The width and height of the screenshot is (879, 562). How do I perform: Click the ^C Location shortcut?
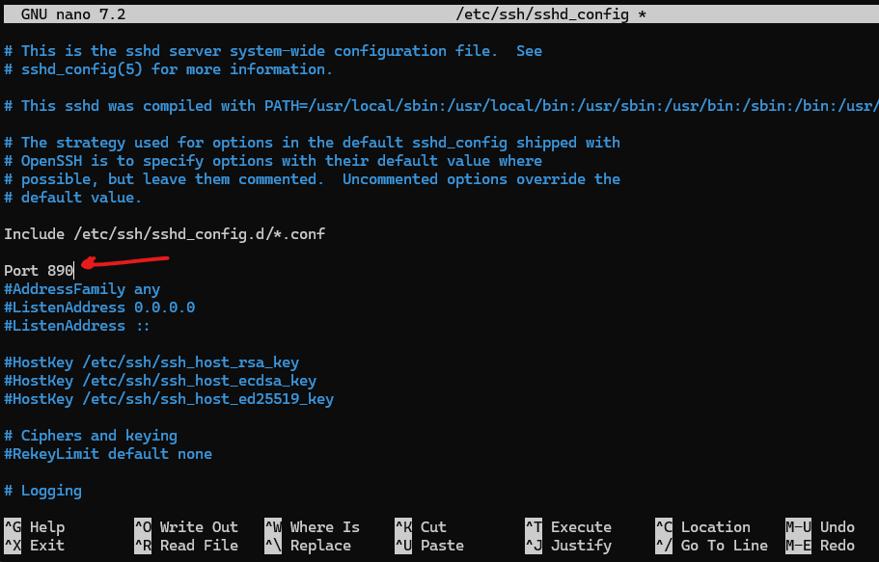point(703,527)
